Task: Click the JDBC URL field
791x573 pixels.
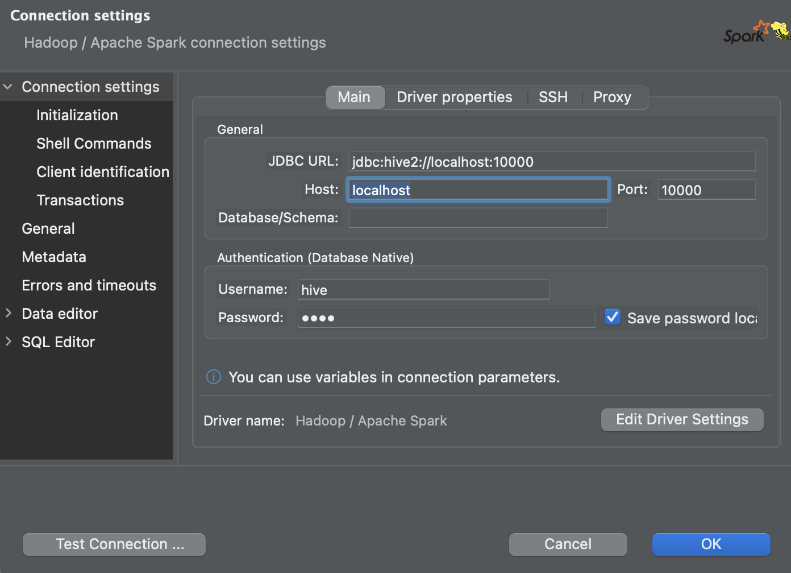Action: [552, 161]
